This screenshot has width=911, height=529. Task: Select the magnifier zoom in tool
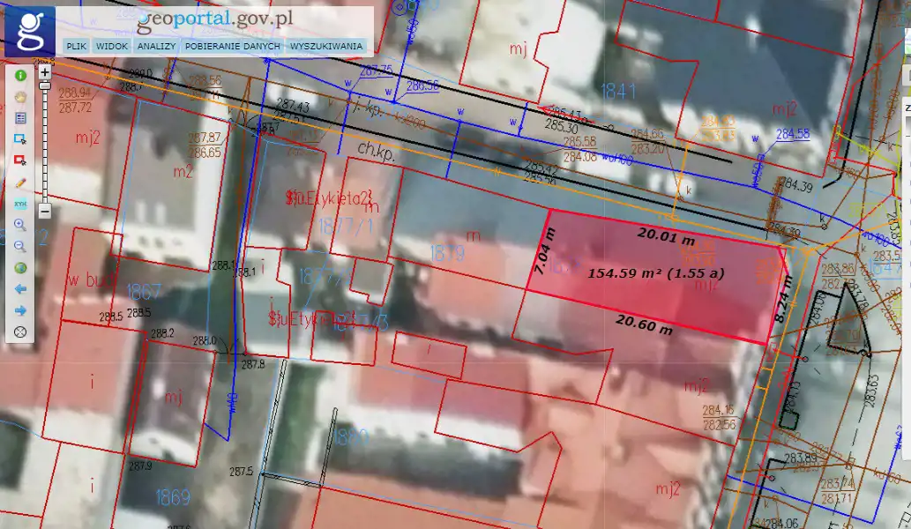click(x=20, y=225)
